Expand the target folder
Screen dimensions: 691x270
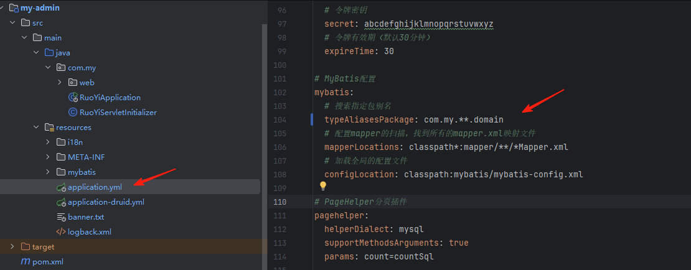pos(13,247)
